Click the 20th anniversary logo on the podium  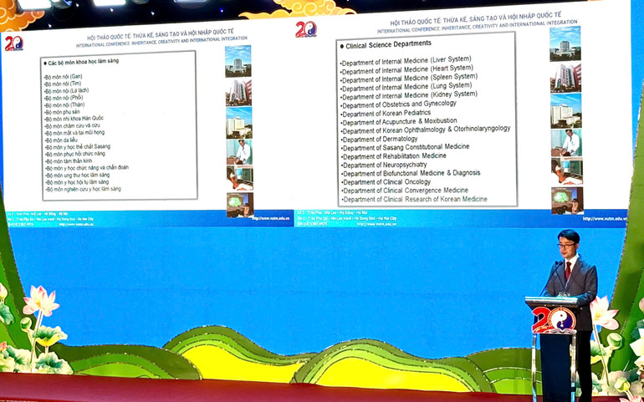(x=555, y=320)
